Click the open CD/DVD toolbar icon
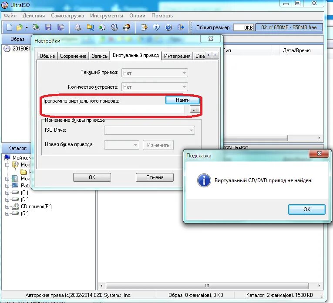333x303 pixels. (x=36, y=27)
